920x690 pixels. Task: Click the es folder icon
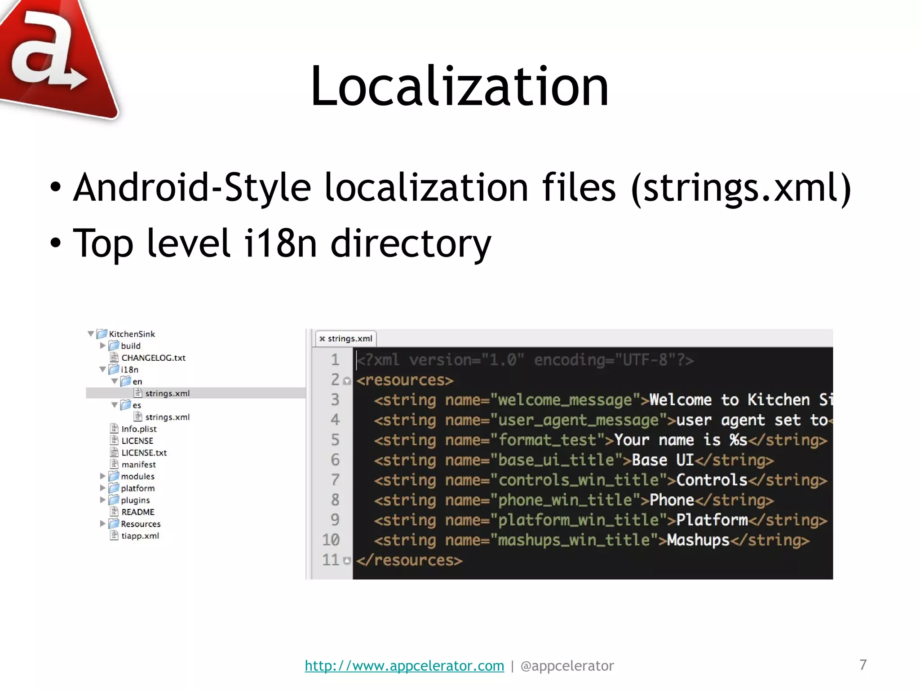(x=126, y=405)
